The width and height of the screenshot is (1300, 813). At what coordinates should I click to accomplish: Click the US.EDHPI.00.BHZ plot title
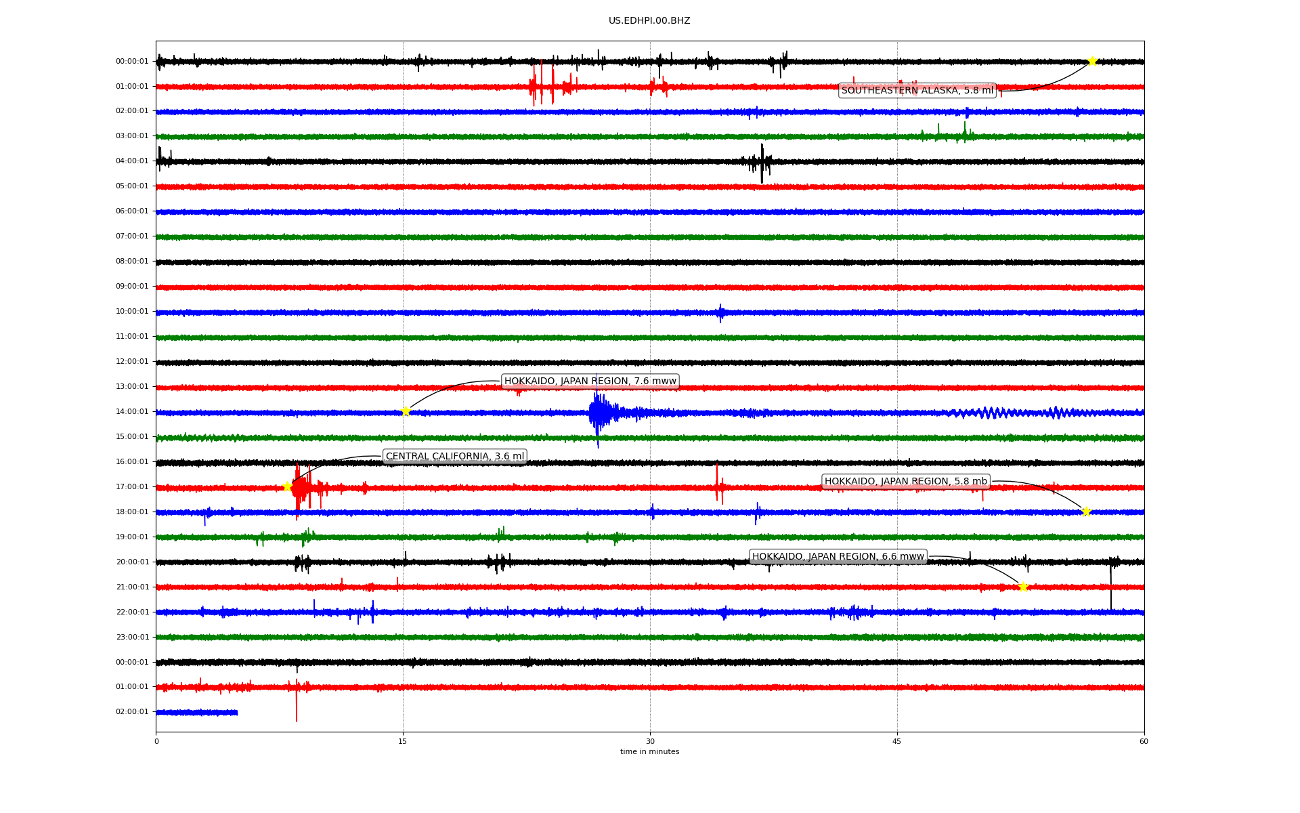coord(649,21)
